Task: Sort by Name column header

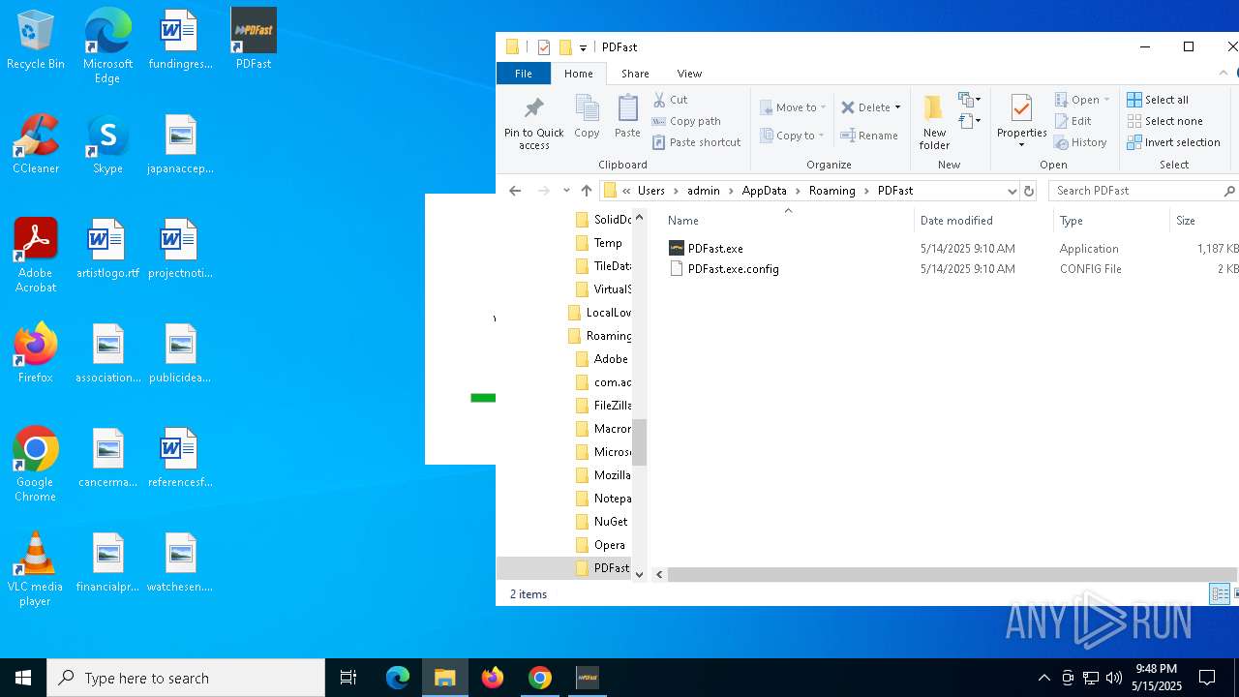Action: coord(683,221)
